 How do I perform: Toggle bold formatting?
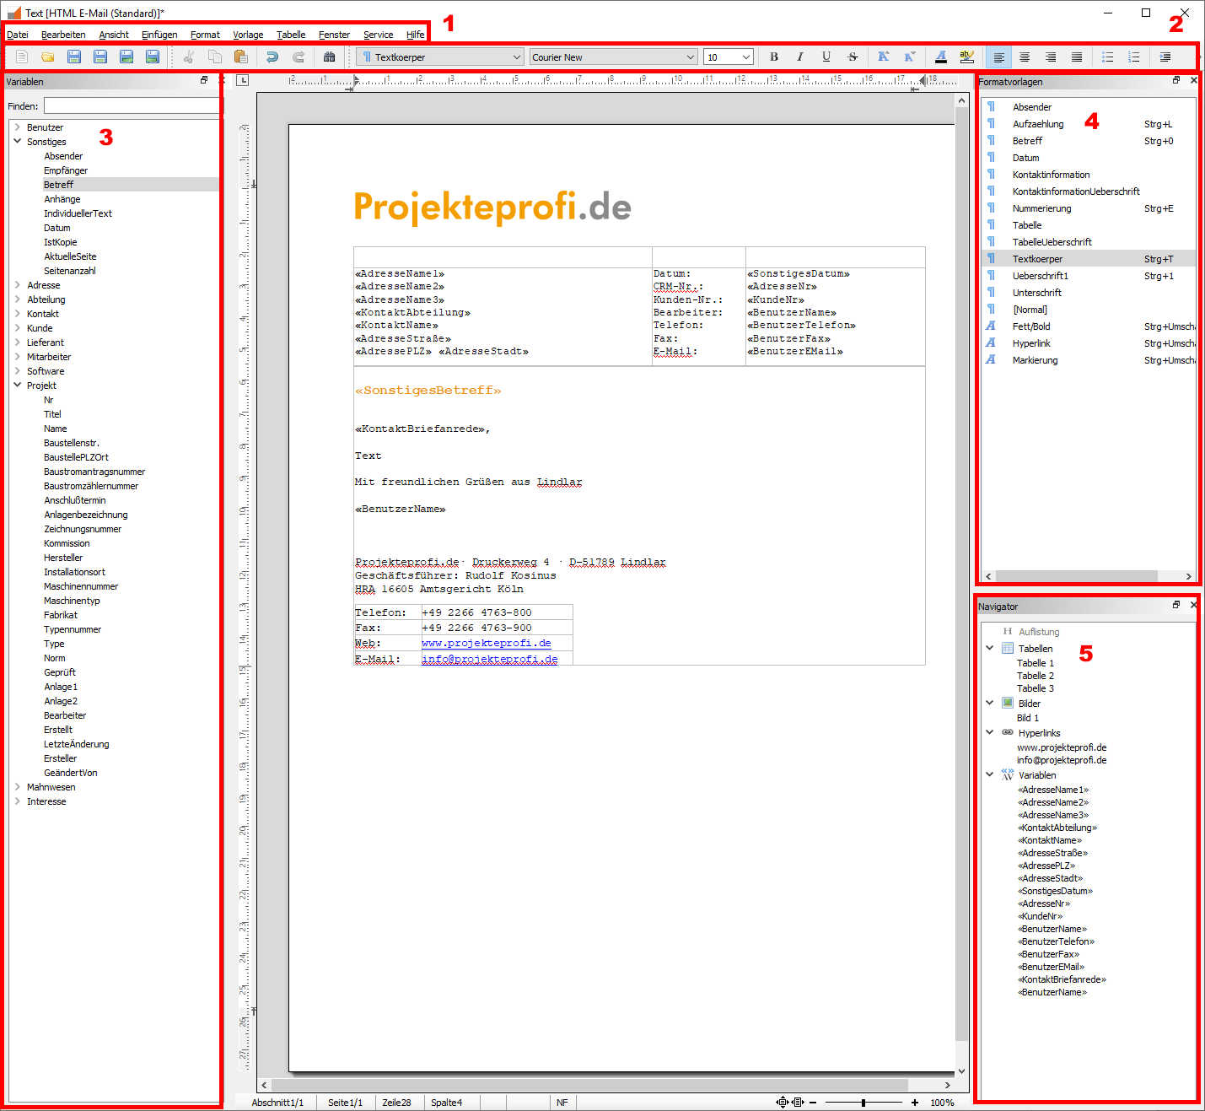click(774, 57)
